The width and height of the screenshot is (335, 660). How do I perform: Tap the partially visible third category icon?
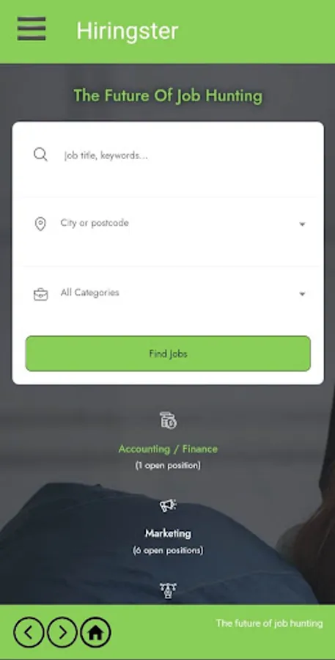[x=168, y=590]
